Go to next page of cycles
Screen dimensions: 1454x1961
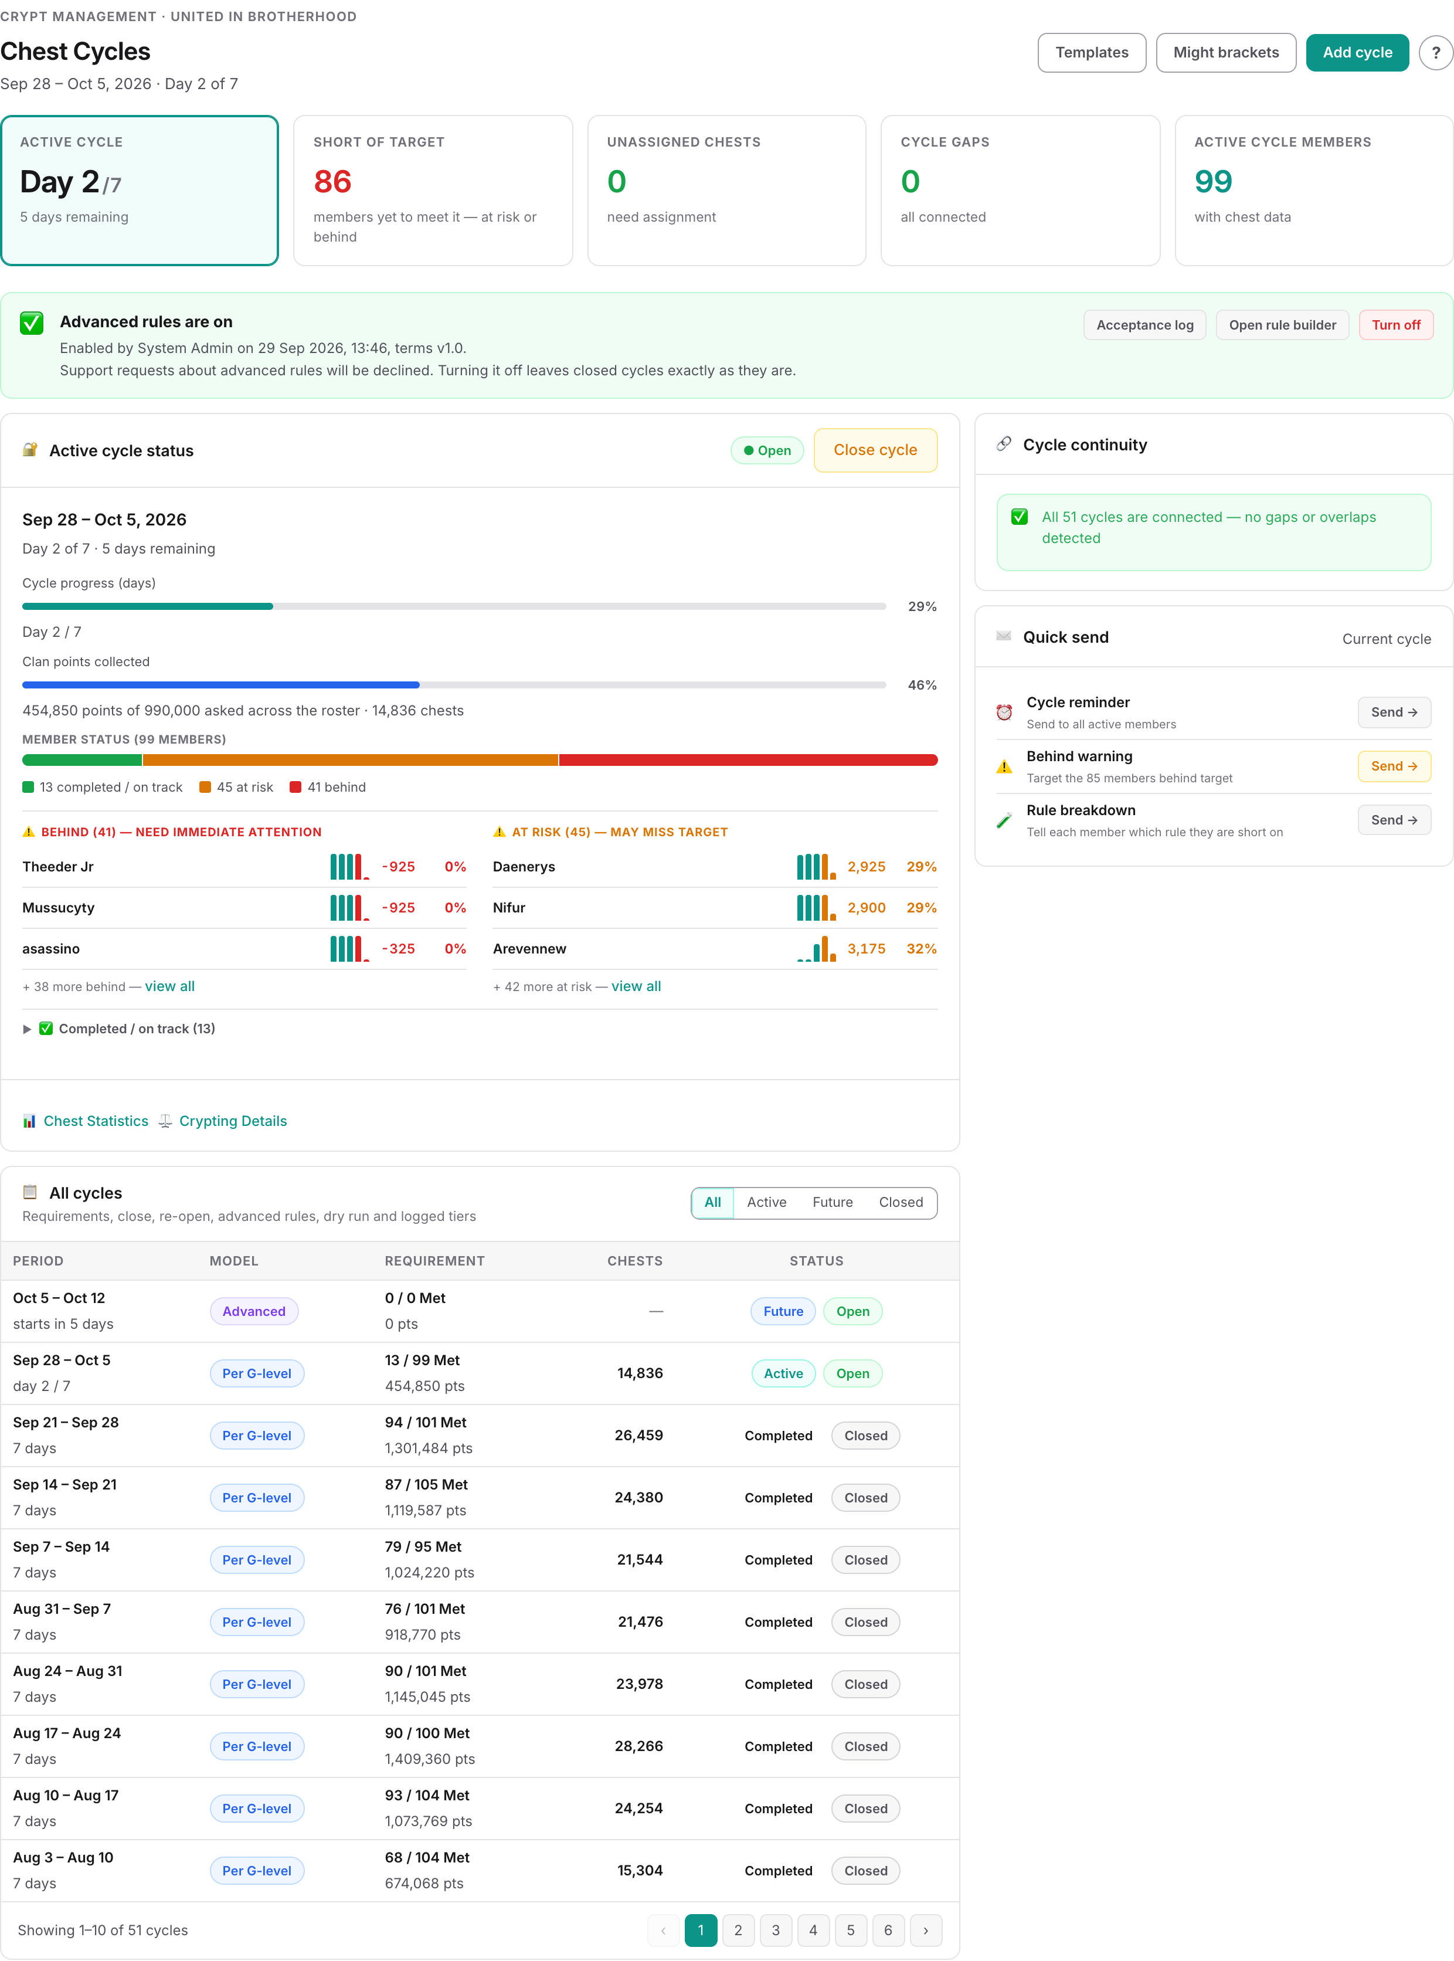925,1930
